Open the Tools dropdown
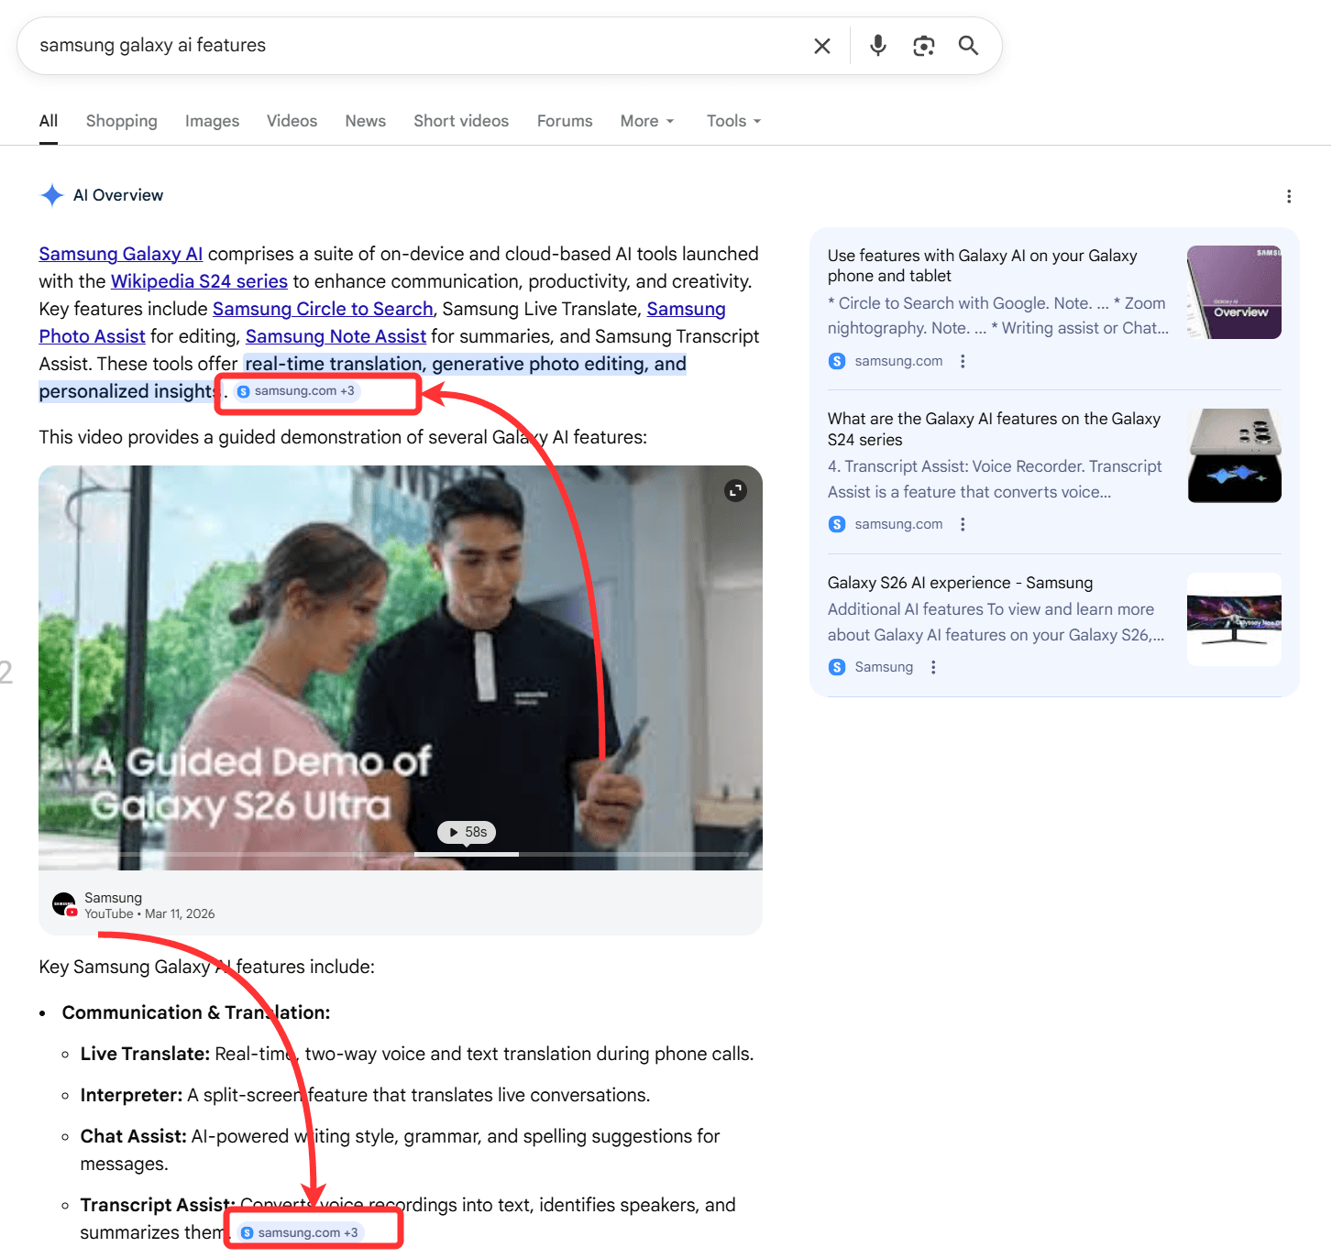This screenshot has width=1332, height=1258. 732,120
